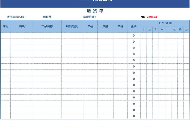
Task: Select the 订单号 column header
Action: (22, 26)
